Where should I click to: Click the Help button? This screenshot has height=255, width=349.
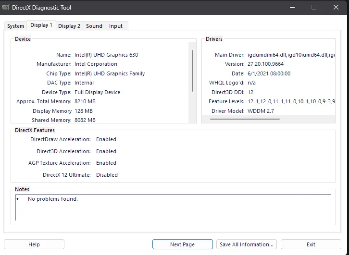(34, 244)
